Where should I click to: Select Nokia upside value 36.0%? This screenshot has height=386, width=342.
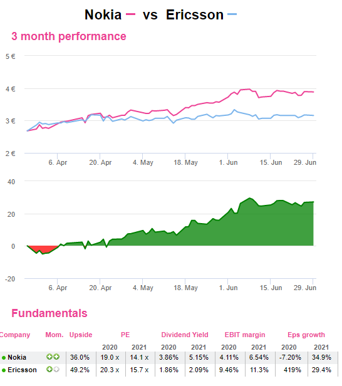tap(80, 357)
